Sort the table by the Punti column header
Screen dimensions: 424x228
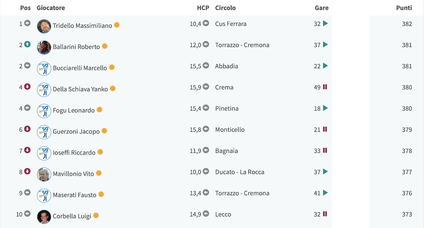[x=404, y=8]
